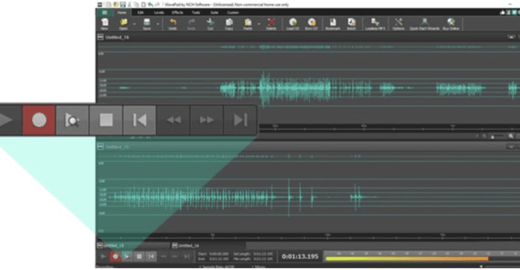Minimize the Untitled_15 waveform window

pyautogui.click(x=511, y=146)
